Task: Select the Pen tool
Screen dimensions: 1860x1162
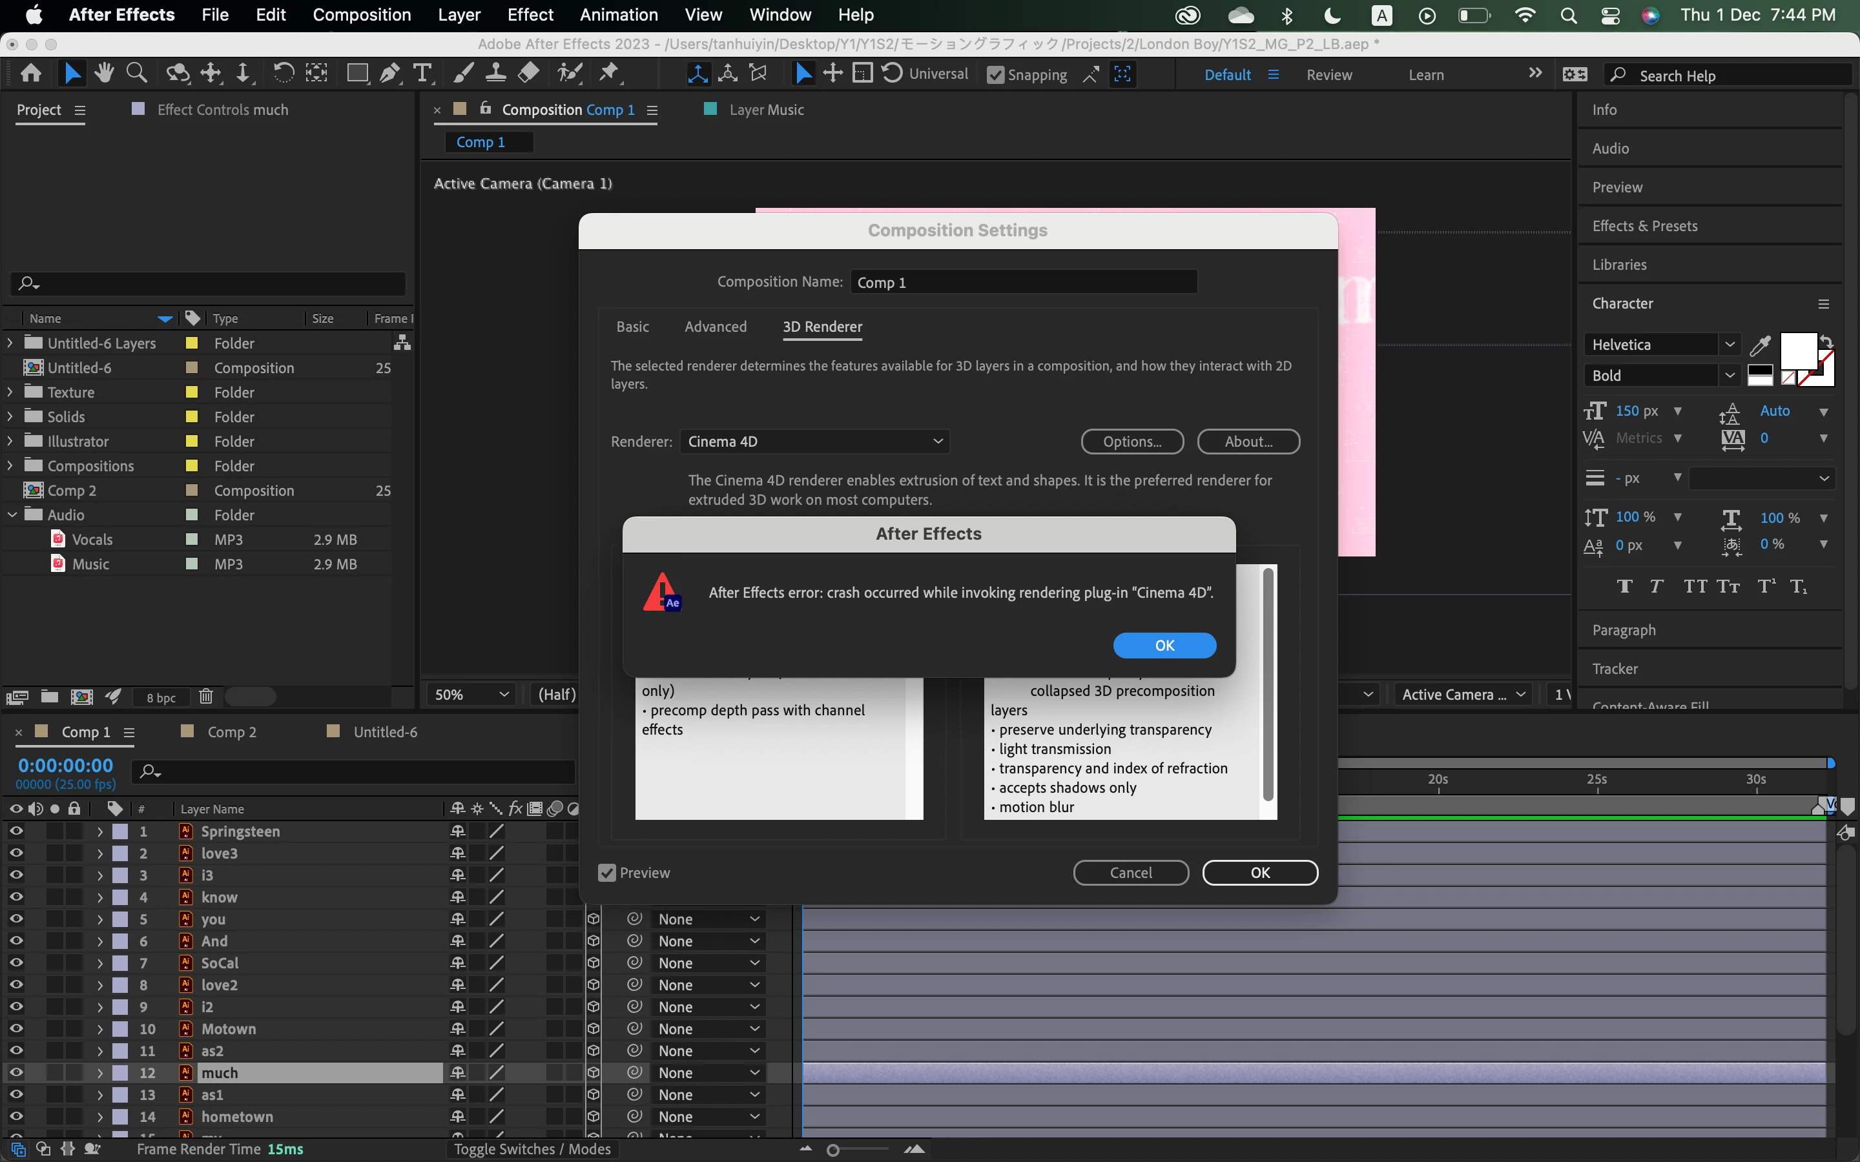Action: (389, 74)
